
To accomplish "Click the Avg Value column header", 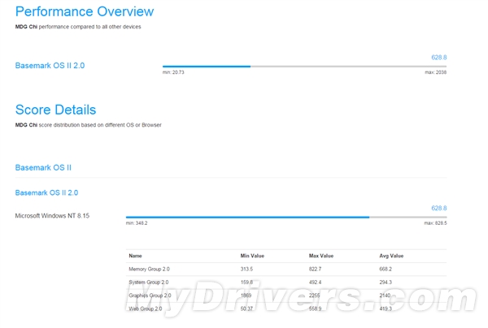I will click(391, 256).
